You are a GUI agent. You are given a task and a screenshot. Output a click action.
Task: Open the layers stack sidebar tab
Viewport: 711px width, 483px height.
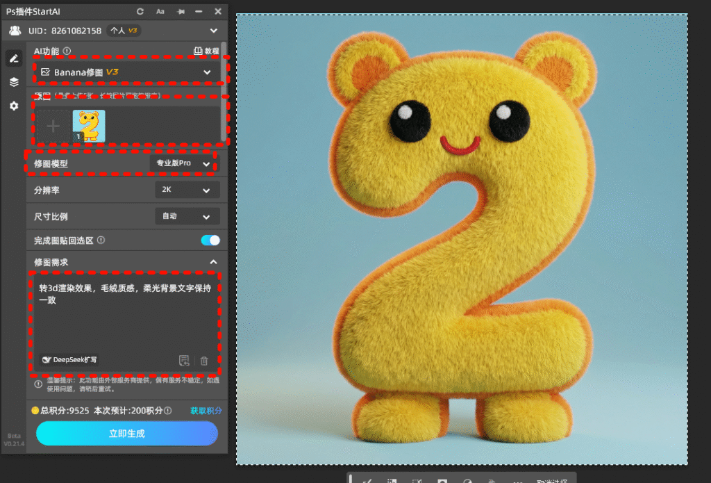point(14,82)
